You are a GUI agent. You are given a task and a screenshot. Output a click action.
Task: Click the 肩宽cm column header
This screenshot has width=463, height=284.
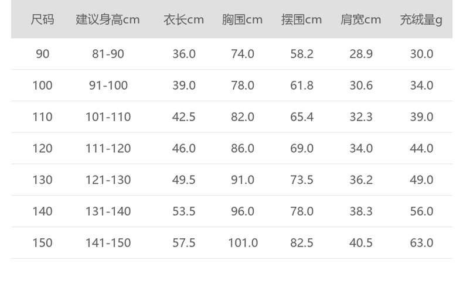[360, 19]
